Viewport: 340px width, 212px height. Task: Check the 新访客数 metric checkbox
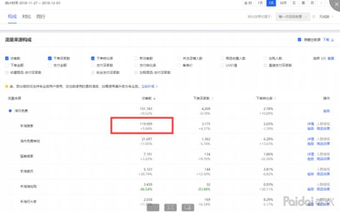(x=136, y=58)
